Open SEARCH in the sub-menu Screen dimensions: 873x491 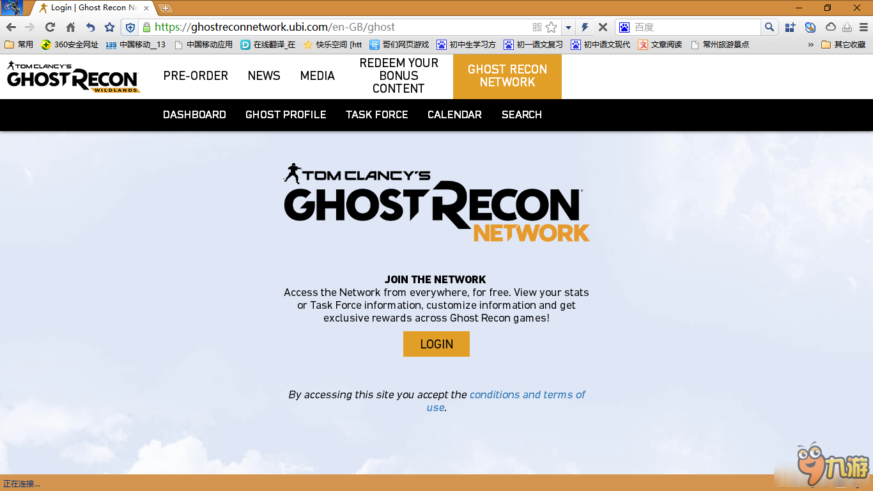click(x=521, y=114)
